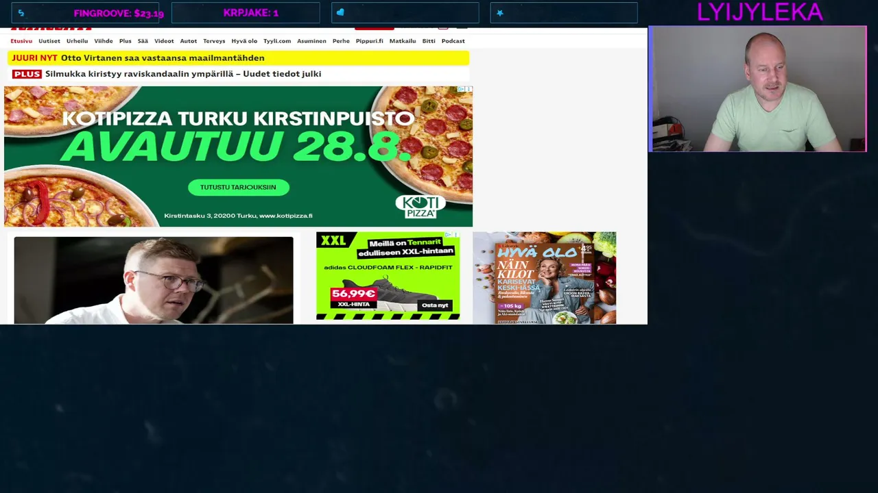
Task: Close the XXL shoe ad
Action: (456, 235)
